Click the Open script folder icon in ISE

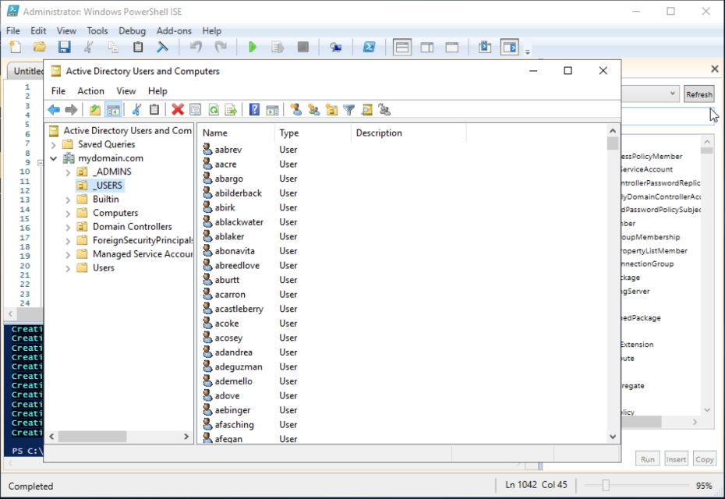pos(40,48)
